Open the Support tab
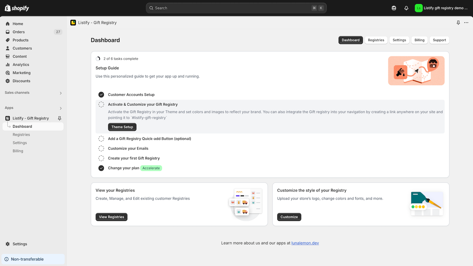The height and width of the screenshot is (266, 473). pyautogui.click(x=439, y=40)
